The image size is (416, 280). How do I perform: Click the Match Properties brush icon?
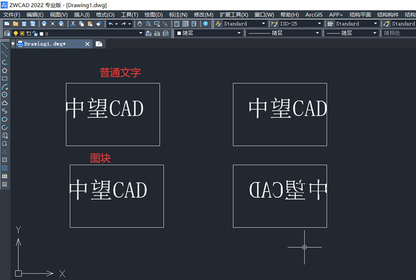pyautogui.click(x=99, y=24)
